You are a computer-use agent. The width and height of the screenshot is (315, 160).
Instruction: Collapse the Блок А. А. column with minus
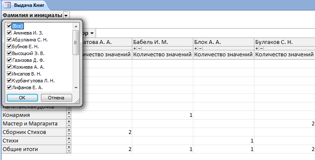(x=200, y=48)
